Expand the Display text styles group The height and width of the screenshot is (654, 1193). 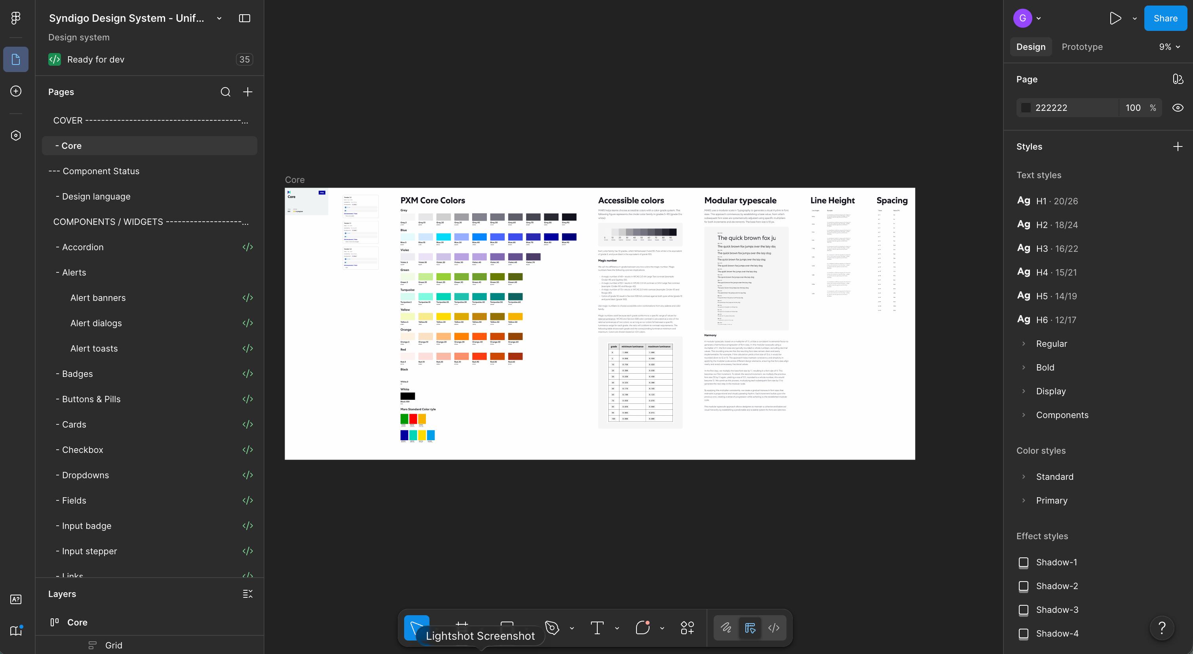click(1024, 391)
